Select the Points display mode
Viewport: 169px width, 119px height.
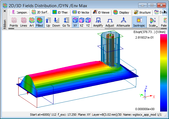tap(14, 22)
